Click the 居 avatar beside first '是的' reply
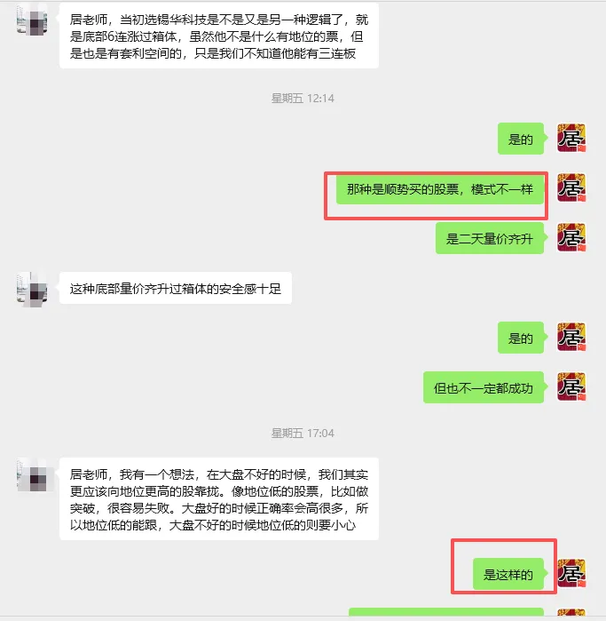Viewport: 606px width, 621px height. (x=571, y=139)
